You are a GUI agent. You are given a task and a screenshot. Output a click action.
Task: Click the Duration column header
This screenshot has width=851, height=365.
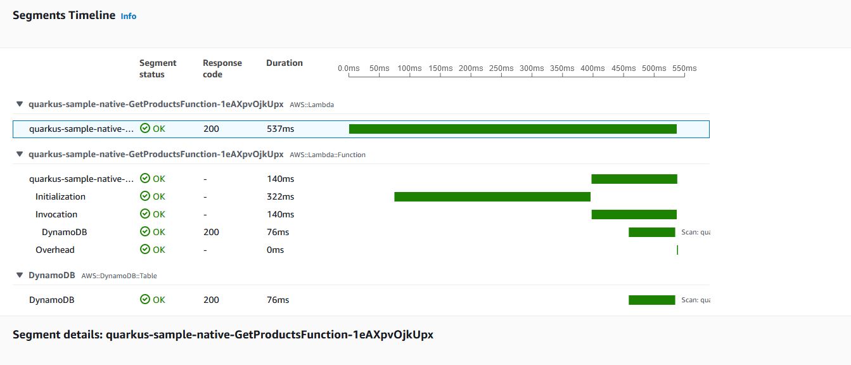click(285, 63)
